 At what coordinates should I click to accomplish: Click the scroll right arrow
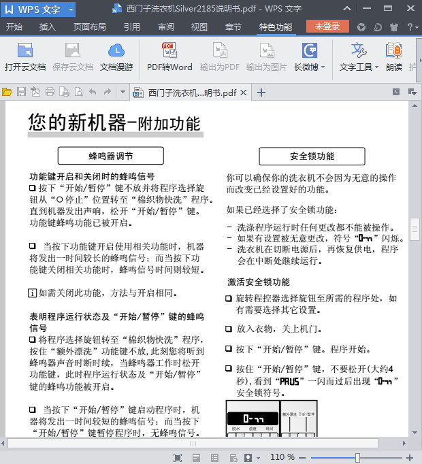click(x=404, y=443)
